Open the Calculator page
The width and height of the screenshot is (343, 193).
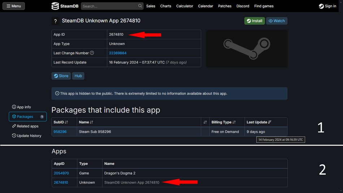[x=184, y=6]
